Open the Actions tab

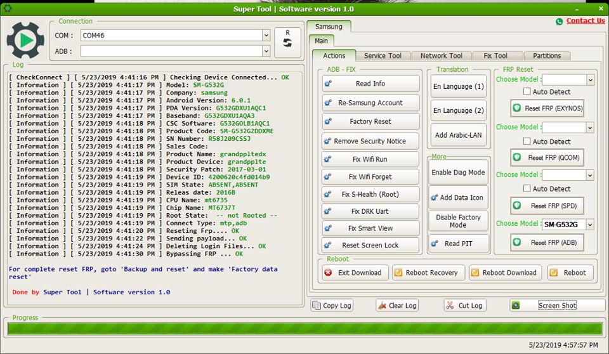pyautogui.click(x=334, y=56)
